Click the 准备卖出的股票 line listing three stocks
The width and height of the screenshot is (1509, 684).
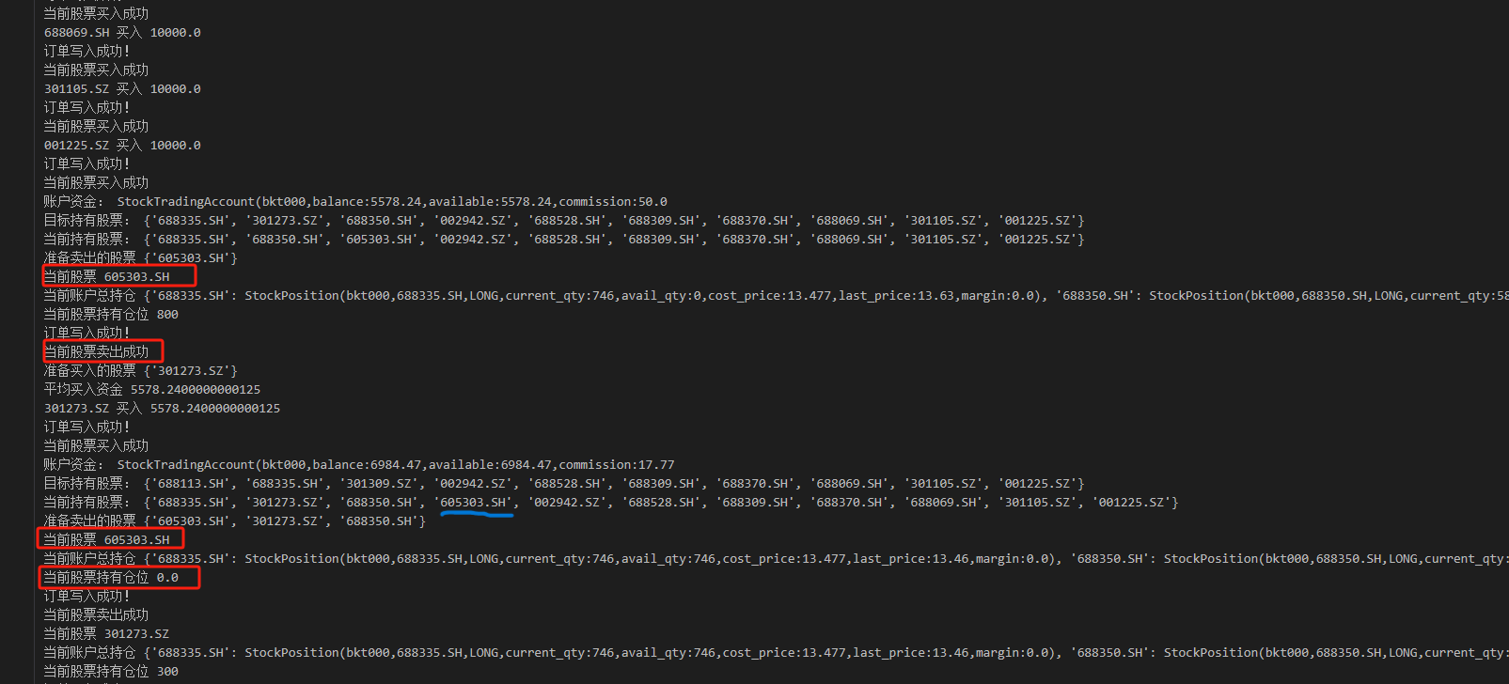pyautogui.click(x=235, y=521)
